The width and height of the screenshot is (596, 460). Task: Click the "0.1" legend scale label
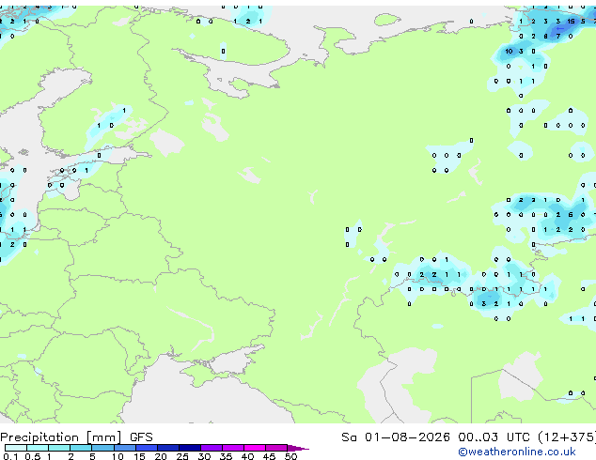tap(10, 456)
